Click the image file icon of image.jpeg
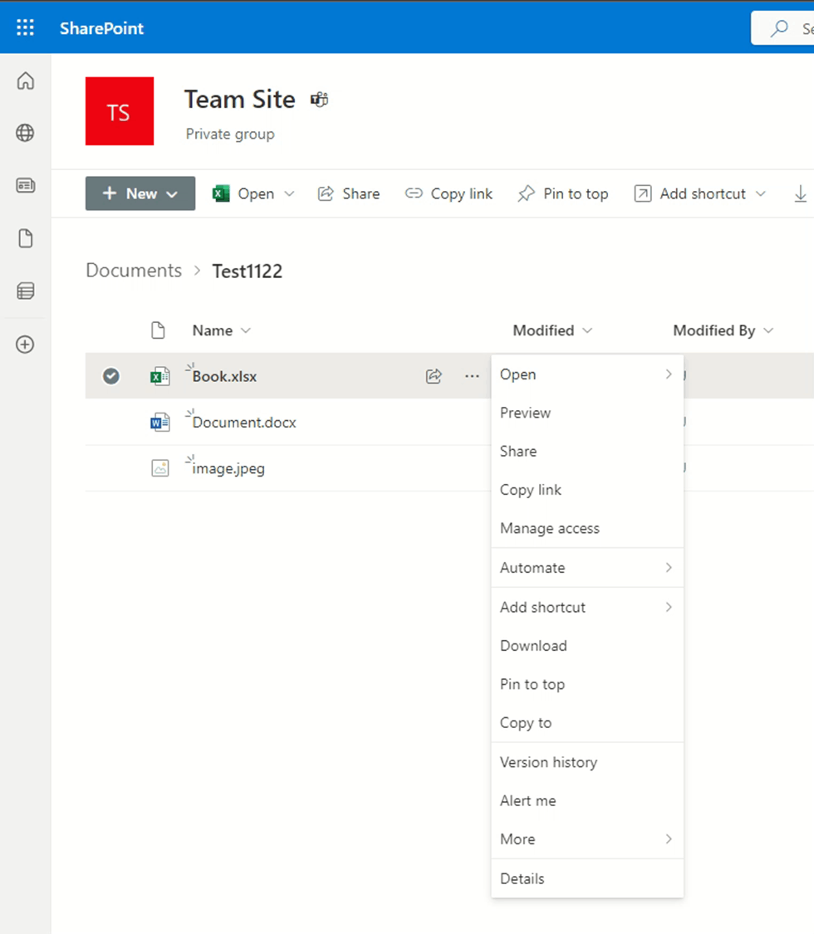814x934 pixels. click(x=159, y=468)
